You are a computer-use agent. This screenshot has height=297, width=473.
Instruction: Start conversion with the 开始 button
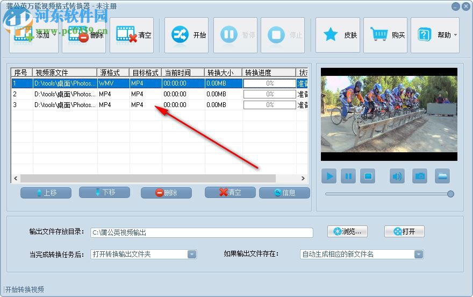point(187,36)
